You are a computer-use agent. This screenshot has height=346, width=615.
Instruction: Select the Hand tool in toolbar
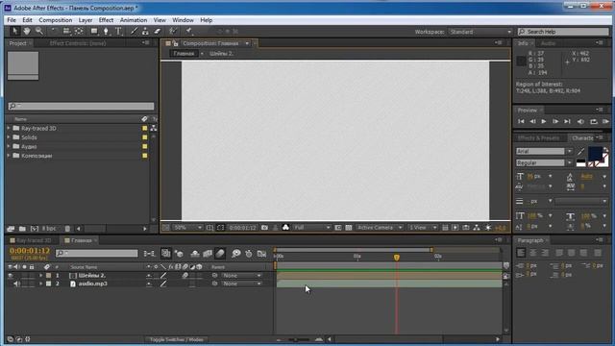[27, 31]
